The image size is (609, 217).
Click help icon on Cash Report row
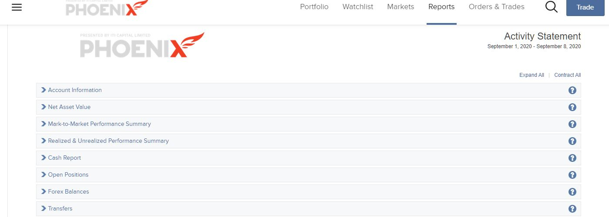point(572,158)
